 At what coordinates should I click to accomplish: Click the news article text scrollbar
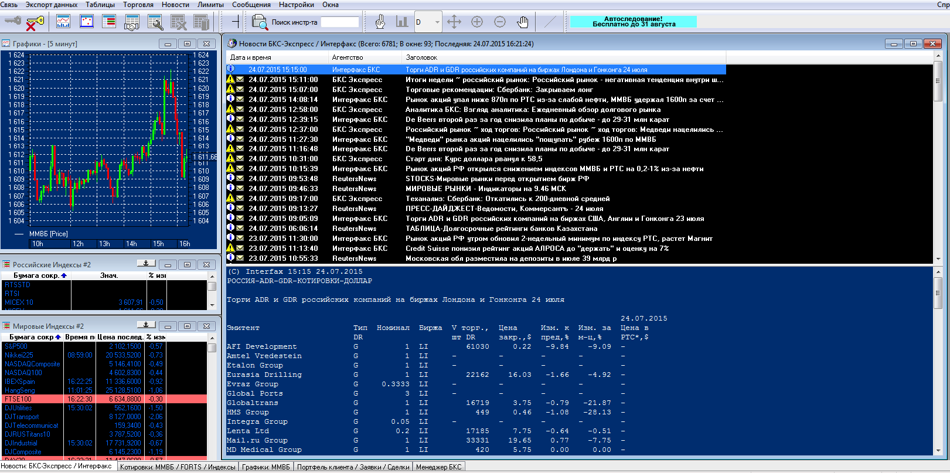tap(938, 361)
